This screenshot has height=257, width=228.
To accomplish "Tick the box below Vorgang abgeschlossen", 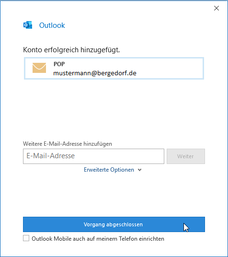I will click(26, 238).
